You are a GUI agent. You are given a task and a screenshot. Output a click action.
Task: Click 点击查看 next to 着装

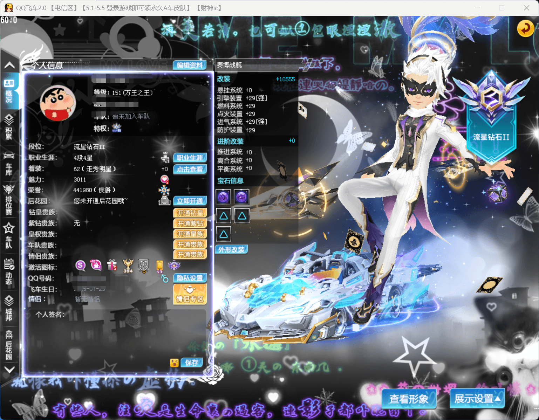pyautogui.click(x=190, y=169)
